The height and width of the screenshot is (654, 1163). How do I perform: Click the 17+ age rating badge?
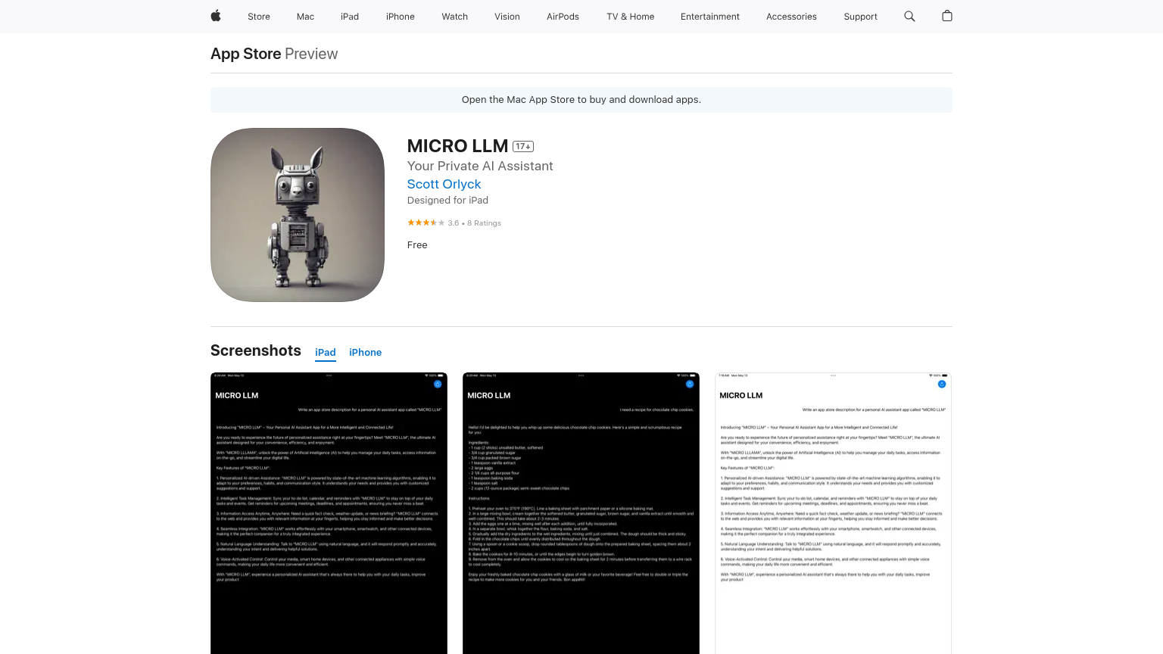click(x=523, y=147)
